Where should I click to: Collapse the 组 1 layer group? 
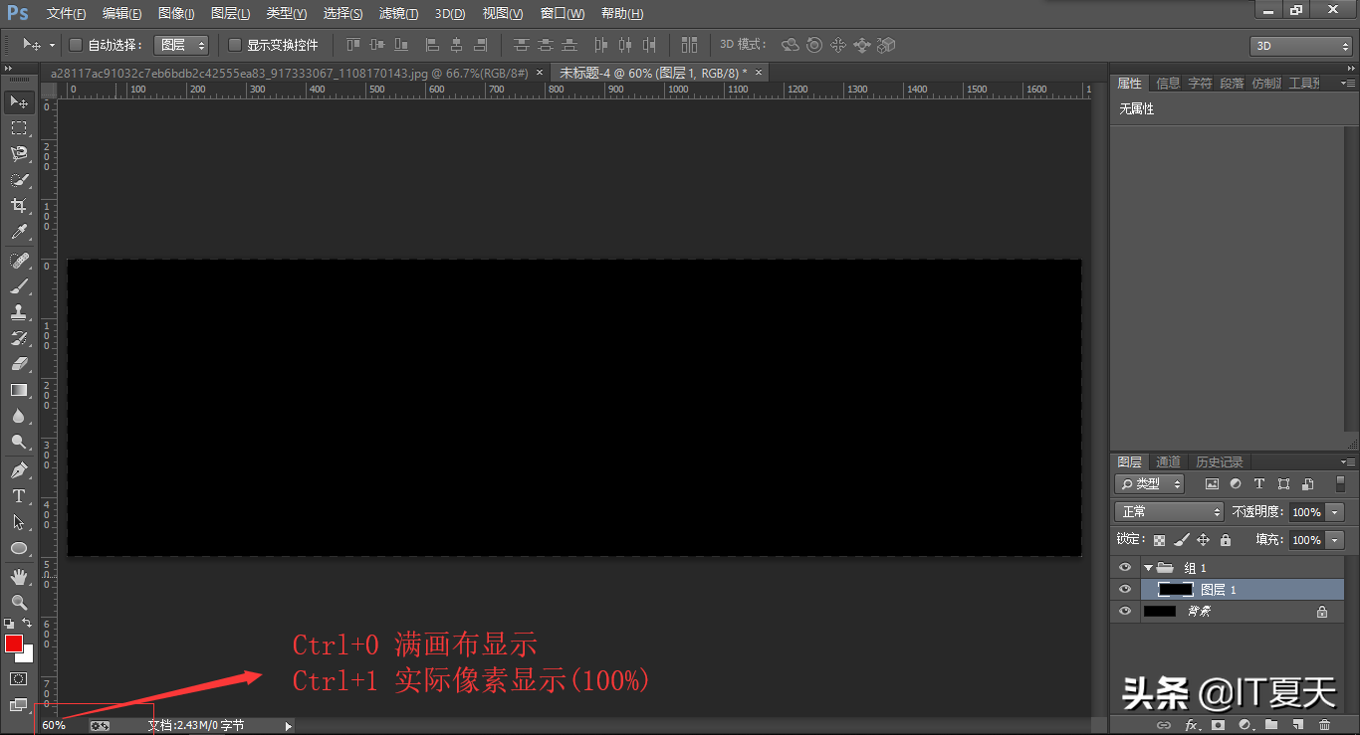[x=1148, y=568]
